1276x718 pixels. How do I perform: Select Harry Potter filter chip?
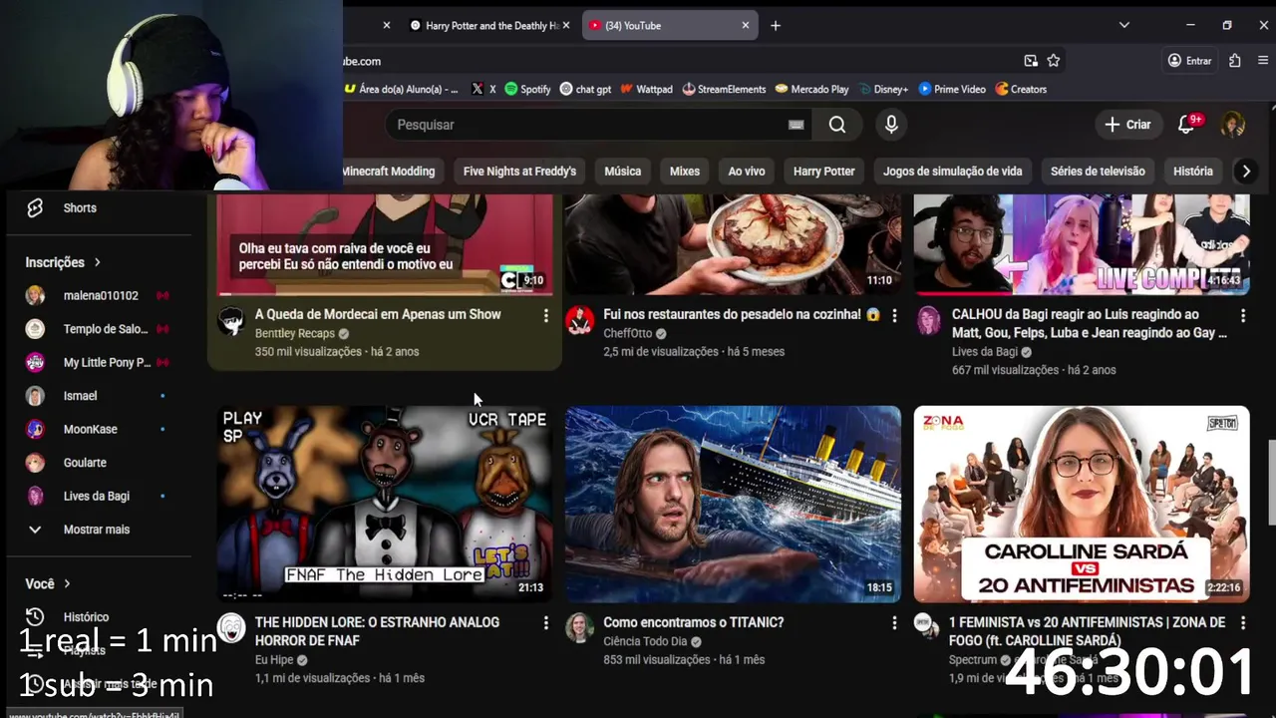click(x=824, y=172)
